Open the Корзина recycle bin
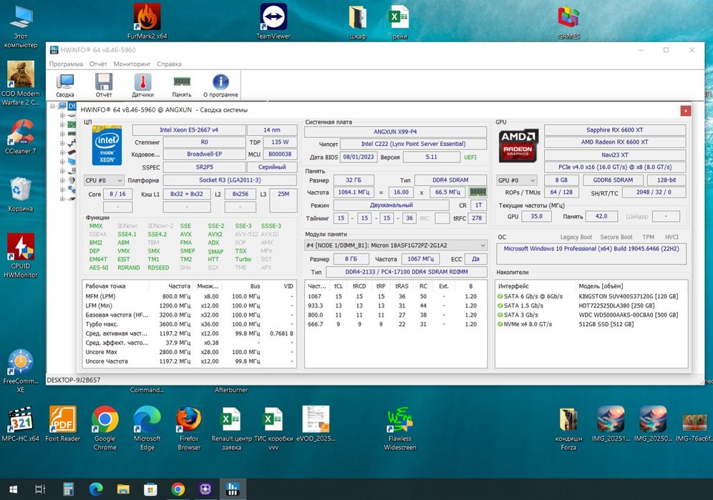Image resolution: width=713 pixels, height=500 pixels. 21,195
